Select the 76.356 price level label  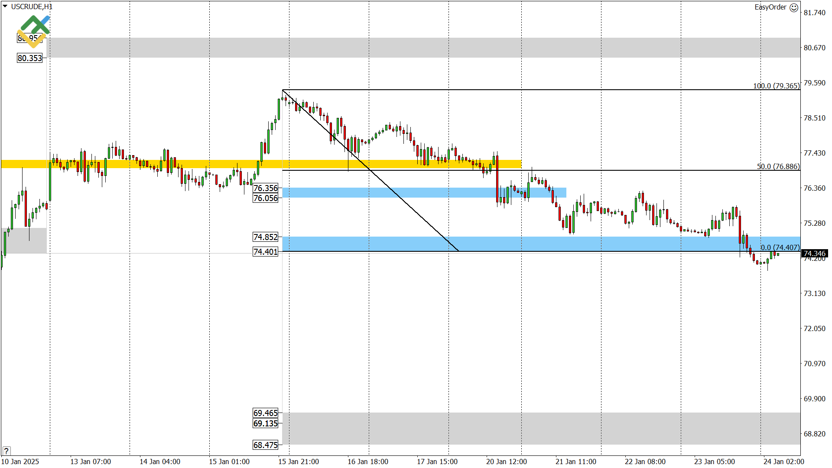(266, 188)
